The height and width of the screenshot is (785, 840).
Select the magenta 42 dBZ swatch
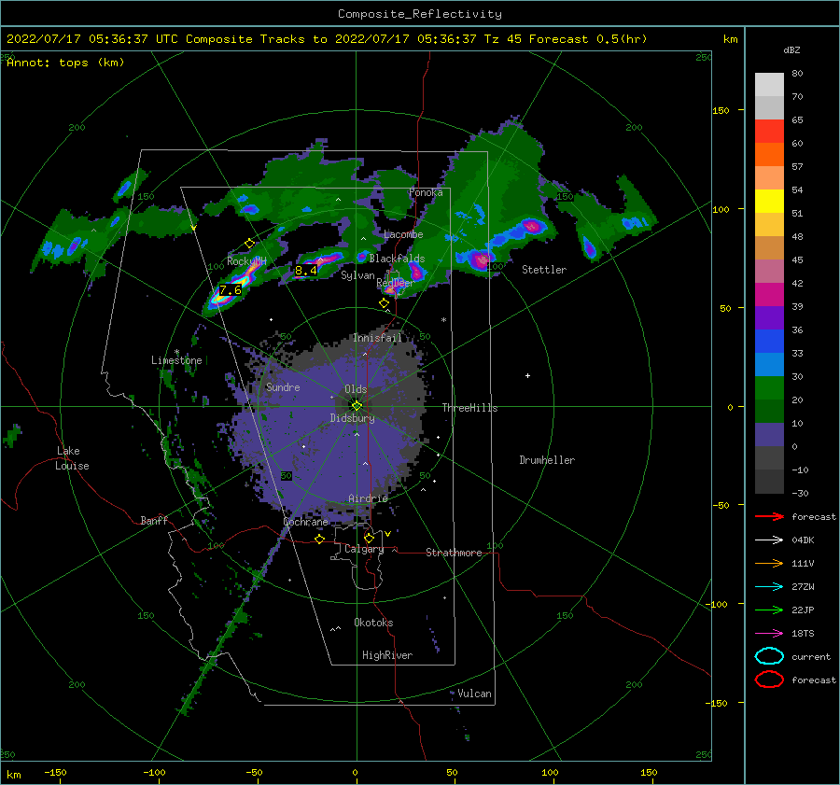pos(769,294)
